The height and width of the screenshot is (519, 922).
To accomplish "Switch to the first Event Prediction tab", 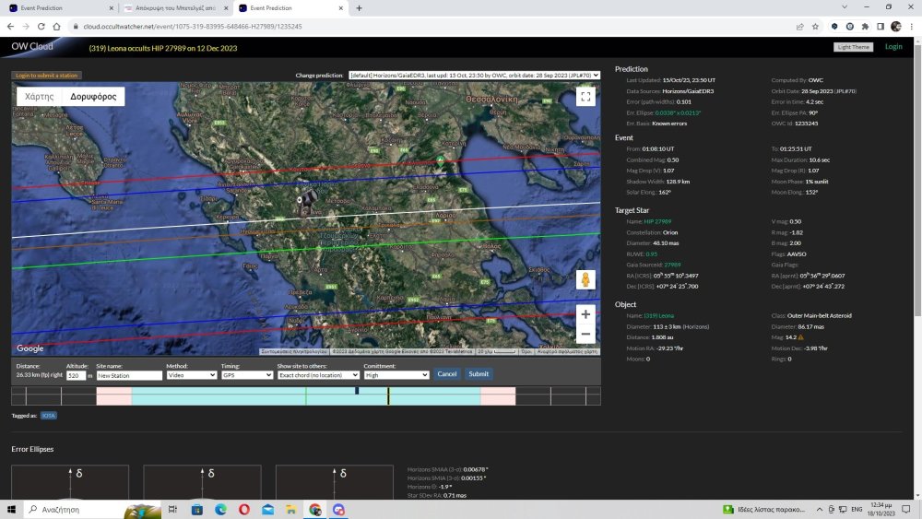I will (x=57, y=7).
